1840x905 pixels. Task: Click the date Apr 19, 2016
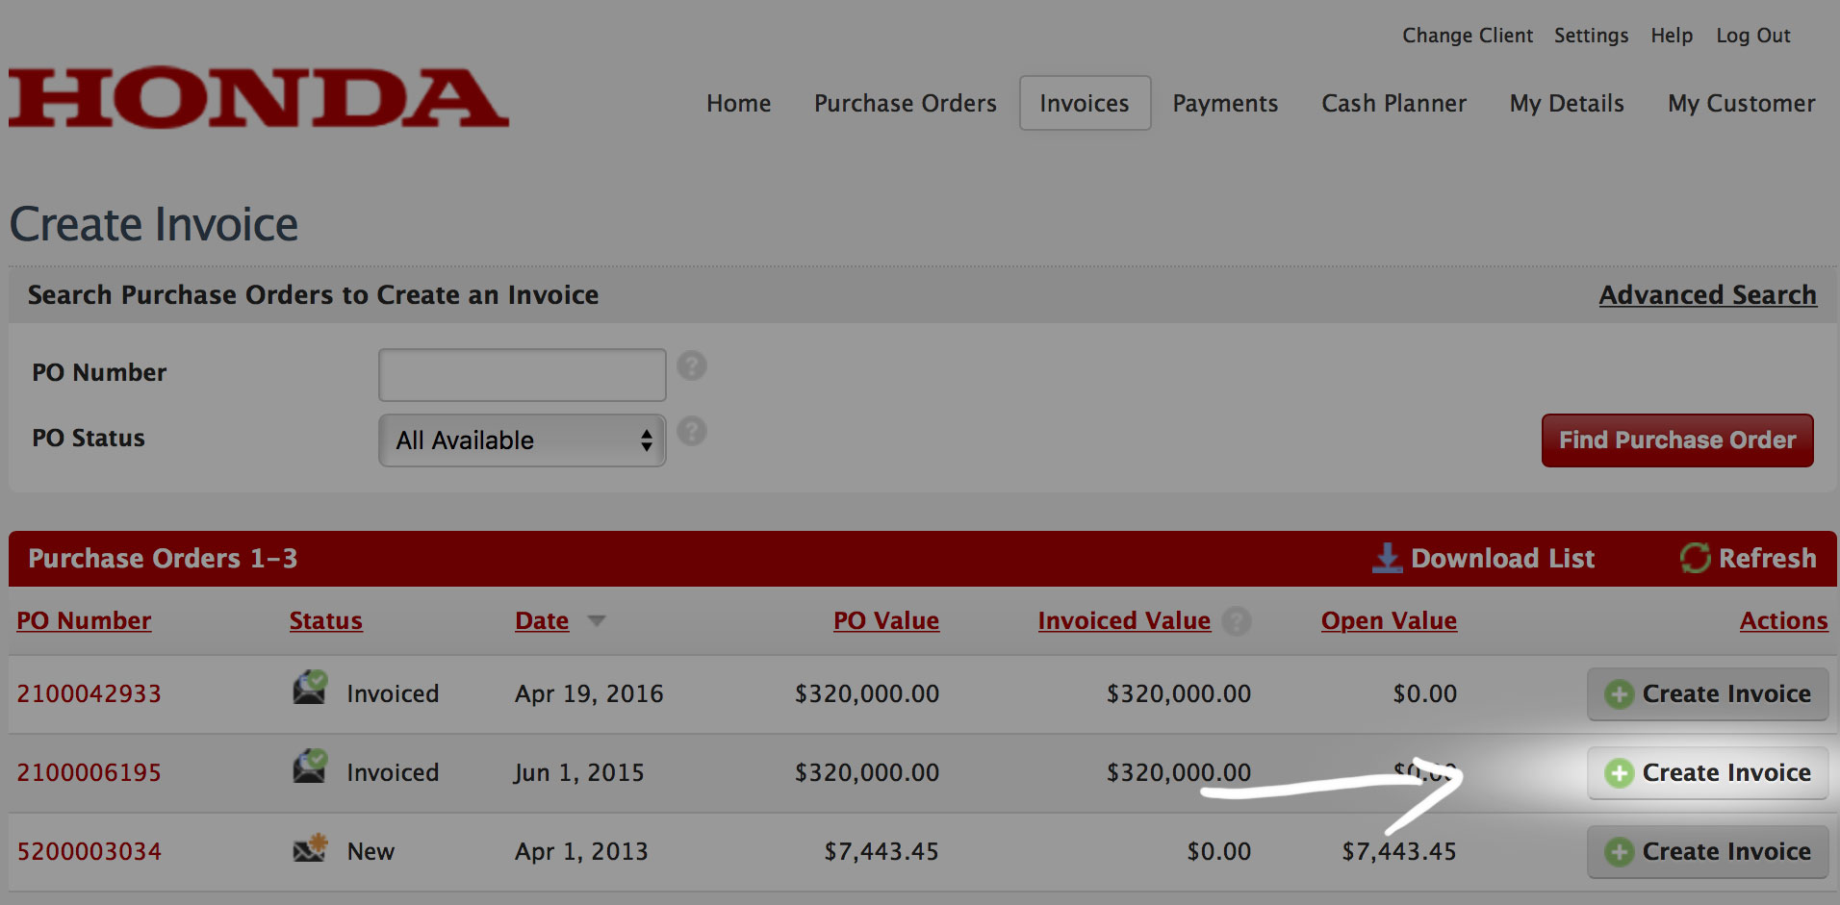(x=589, y=693)
